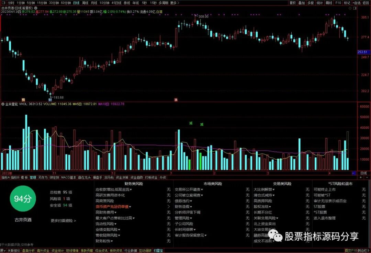
Task: Click the plus icon at chart bottom-right
Action: click(x=361, y=177)
